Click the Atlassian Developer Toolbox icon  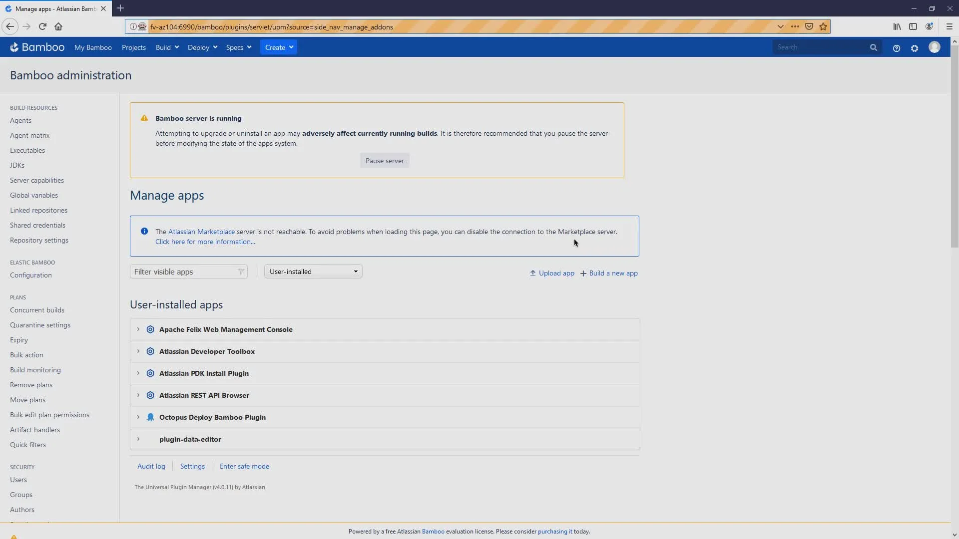coord(150,351)
